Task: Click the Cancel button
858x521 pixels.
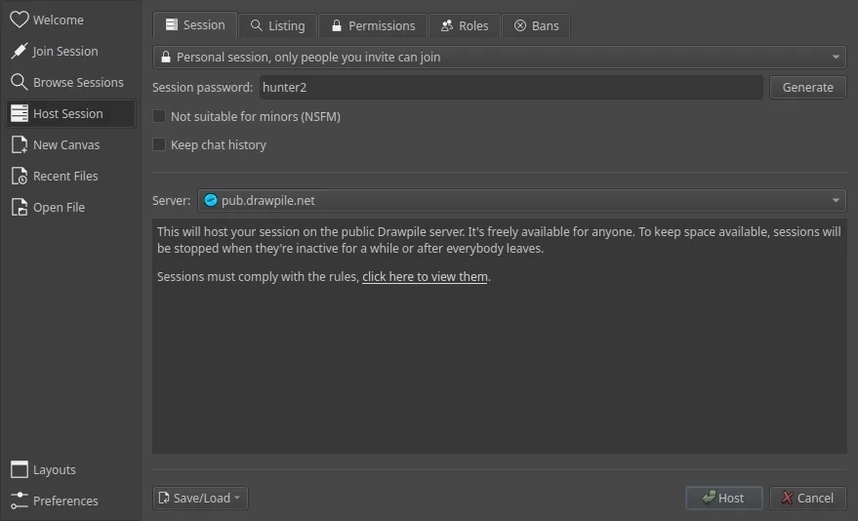Action: [807, 498]
